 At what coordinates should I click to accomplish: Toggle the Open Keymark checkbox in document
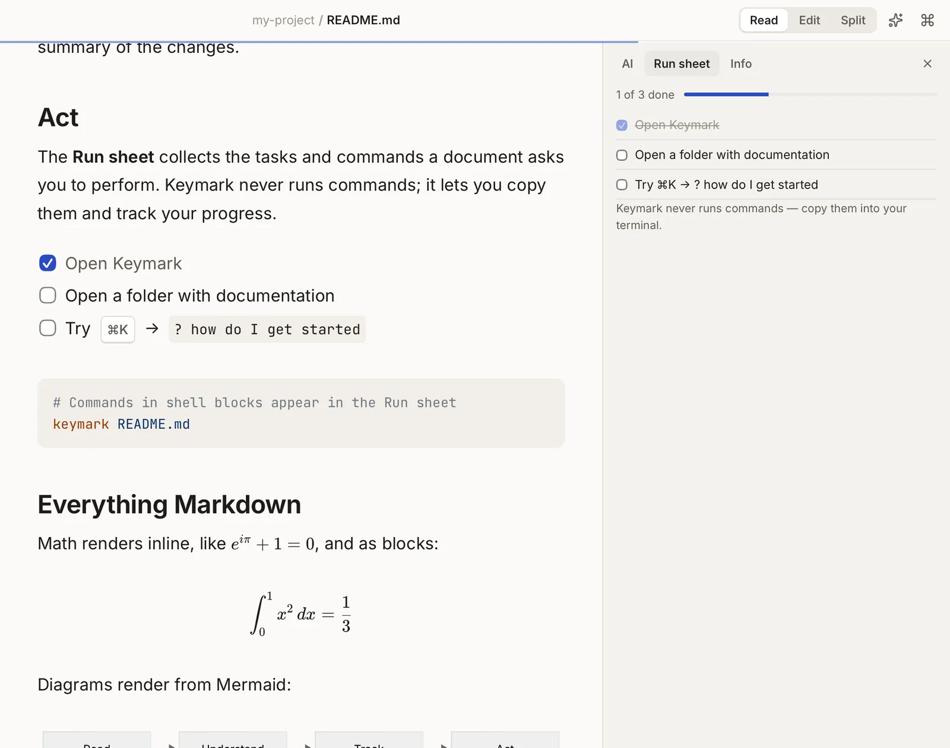pos(47,263)
